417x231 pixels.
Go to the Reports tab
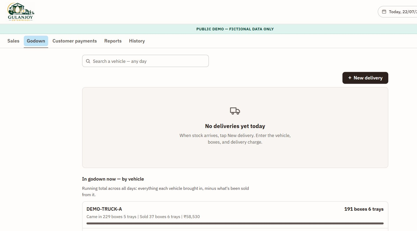113,41
